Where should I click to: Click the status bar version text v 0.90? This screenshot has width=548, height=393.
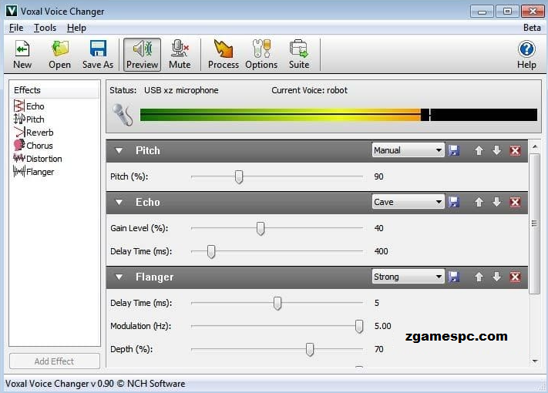pos(102,384)
